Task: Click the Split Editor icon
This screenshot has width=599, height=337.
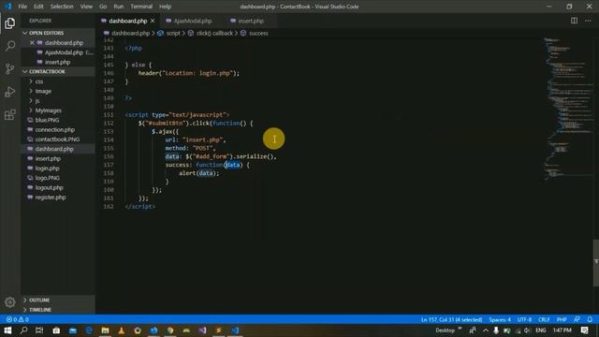Action: click(x=574, y=21)
